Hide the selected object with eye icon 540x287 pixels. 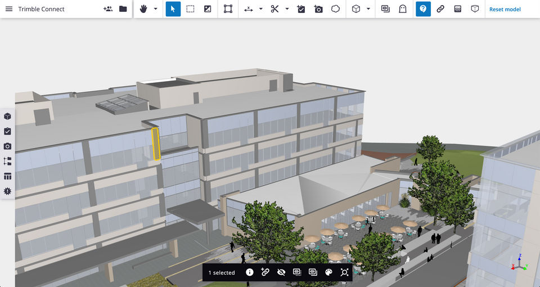tap(281, 272)
